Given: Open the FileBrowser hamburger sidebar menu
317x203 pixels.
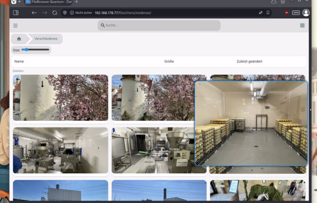Looking at the screenshot, I should tap(15, 26).
